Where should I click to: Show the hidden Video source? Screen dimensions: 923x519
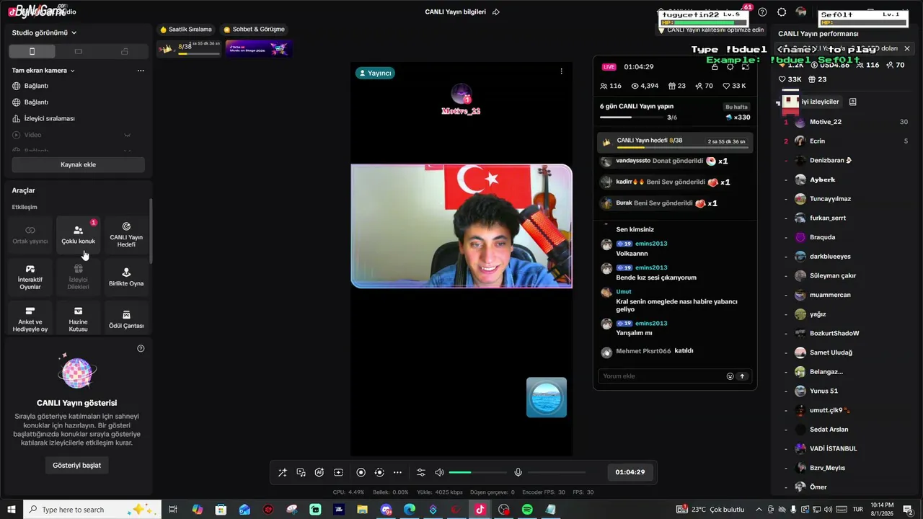[x=127, y=135]
